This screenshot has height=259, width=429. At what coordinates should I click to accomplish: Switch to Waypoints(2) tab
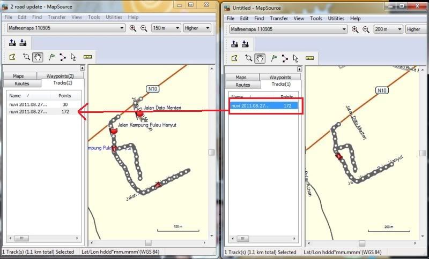click(x=60, y=76)
